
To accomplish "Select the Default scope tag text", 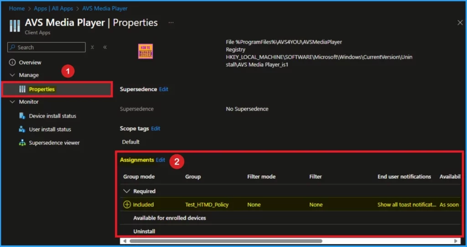I will 130,142.
